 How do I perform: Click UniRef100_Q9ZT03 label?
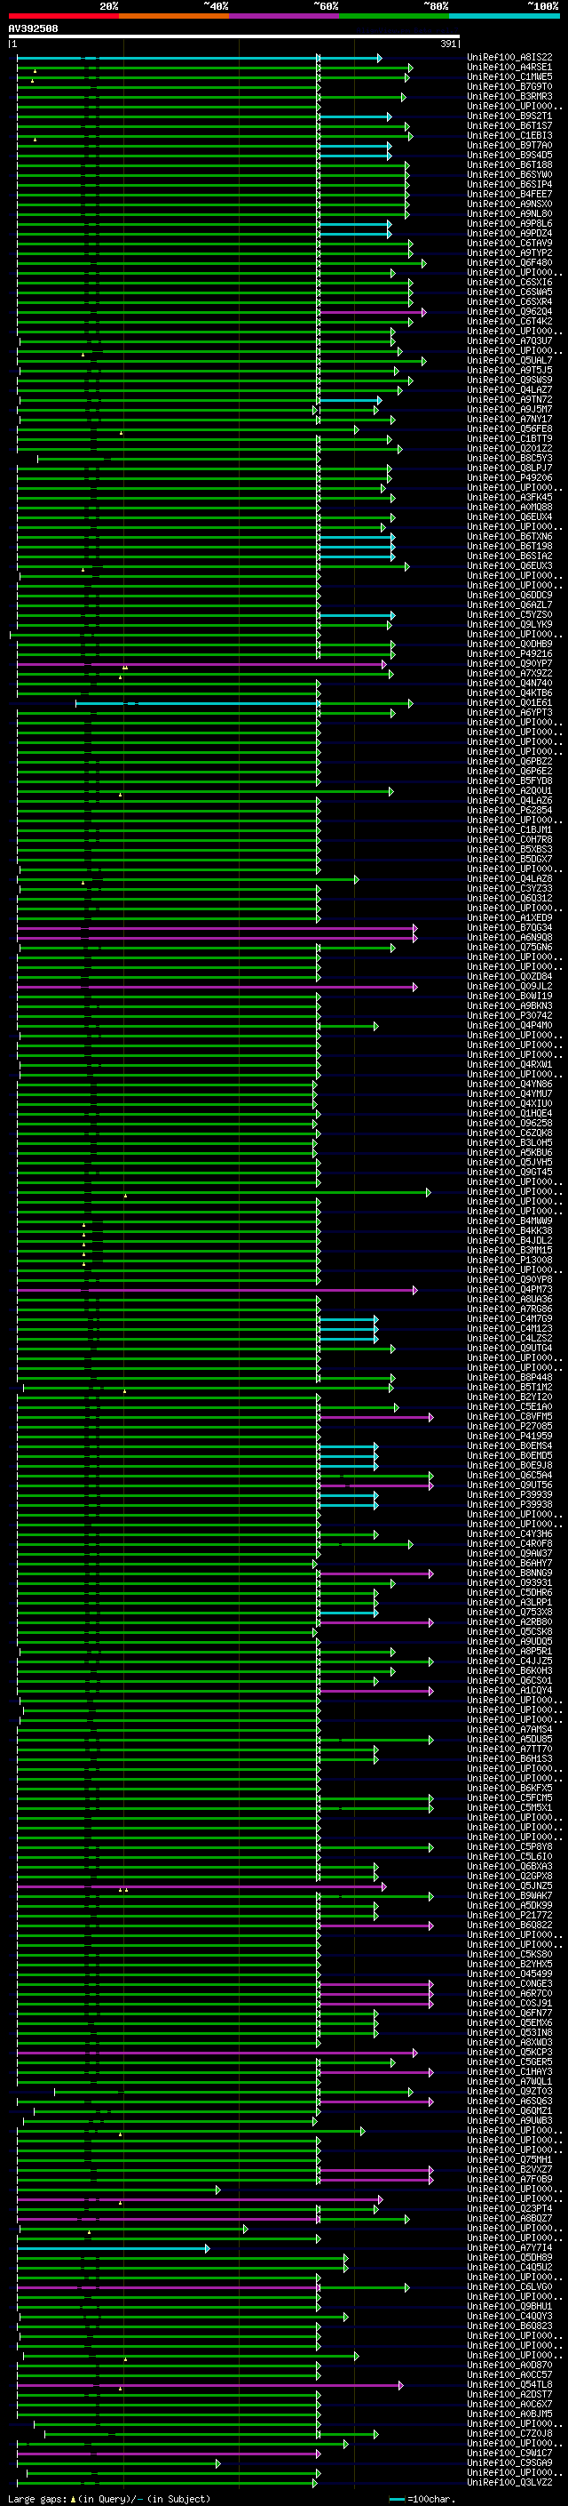tap(509, 2091)
